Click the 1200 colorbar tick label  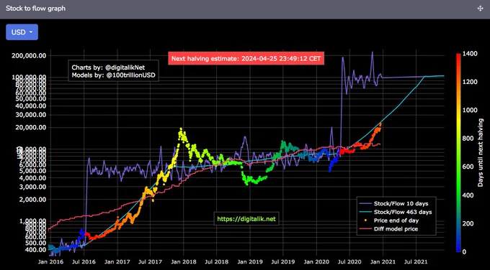[470, 82]
